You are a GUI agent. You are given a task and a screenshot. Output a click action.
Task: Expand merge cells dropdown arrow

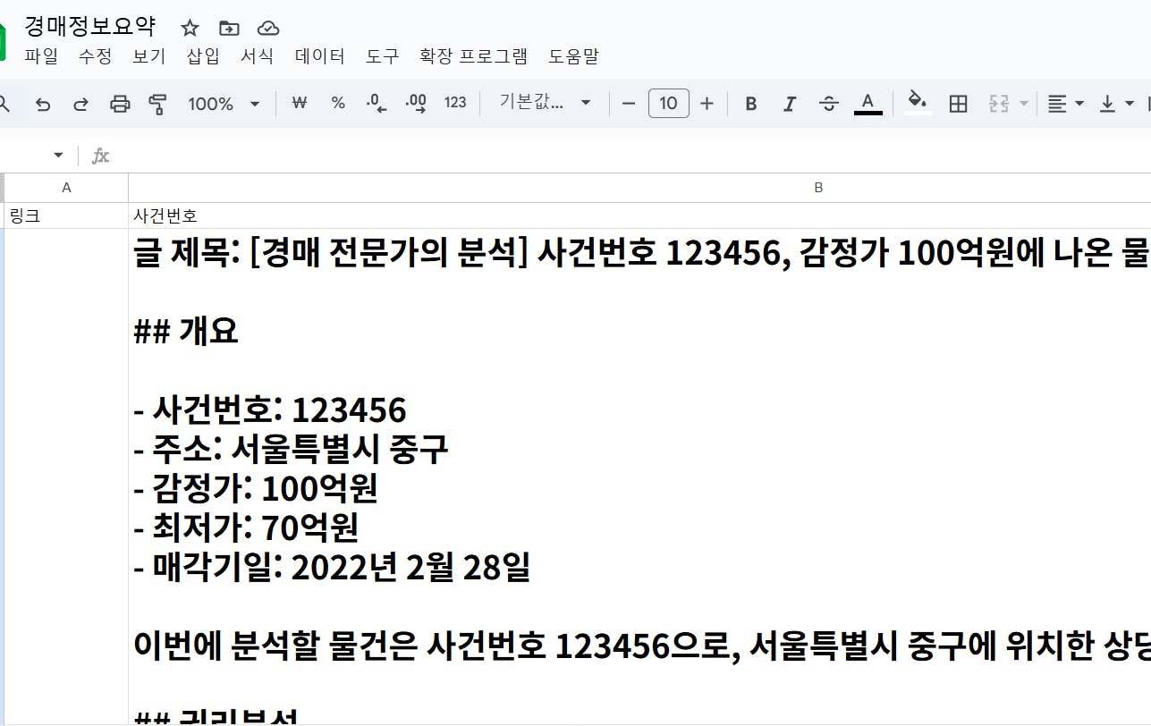[x=1024, y=104]
